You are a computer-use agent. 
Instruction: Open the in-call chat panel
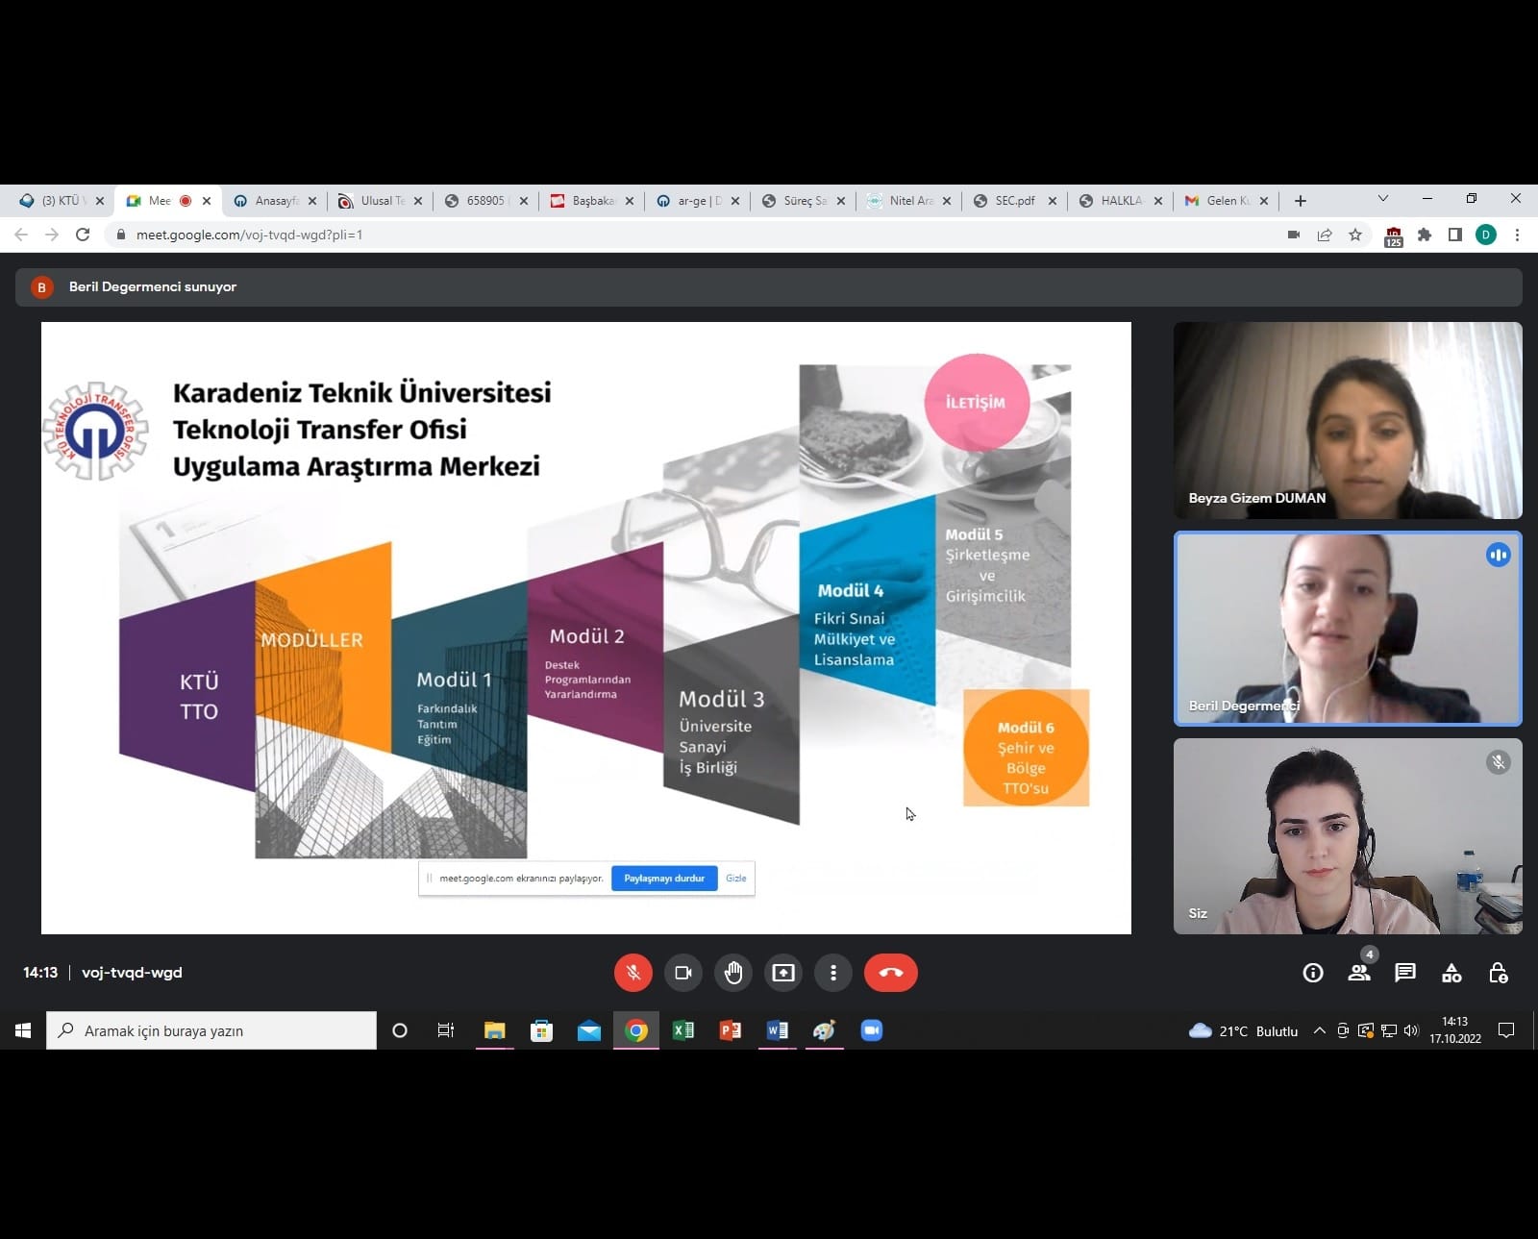pos(1405,973)
